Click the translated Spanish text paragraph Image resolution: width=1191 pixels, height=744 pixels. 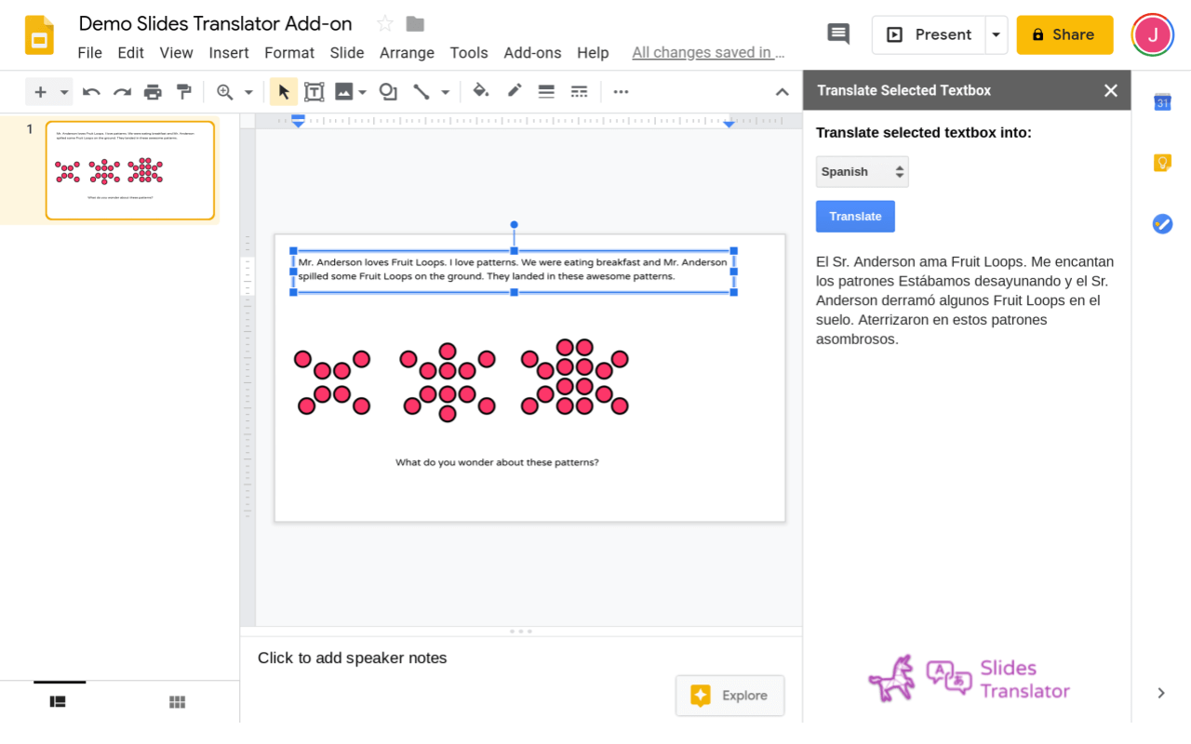(x=965, y=300)
